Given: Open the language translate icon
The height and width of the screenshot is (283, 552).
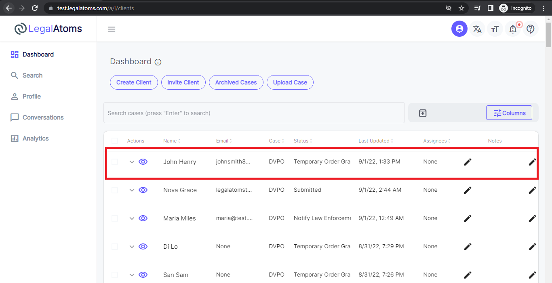Looking at the screenshot, I should (477, 29).
